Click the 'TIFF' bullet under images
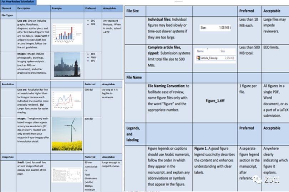This screenshot has height=192, width=289. [x=93, y=54]
